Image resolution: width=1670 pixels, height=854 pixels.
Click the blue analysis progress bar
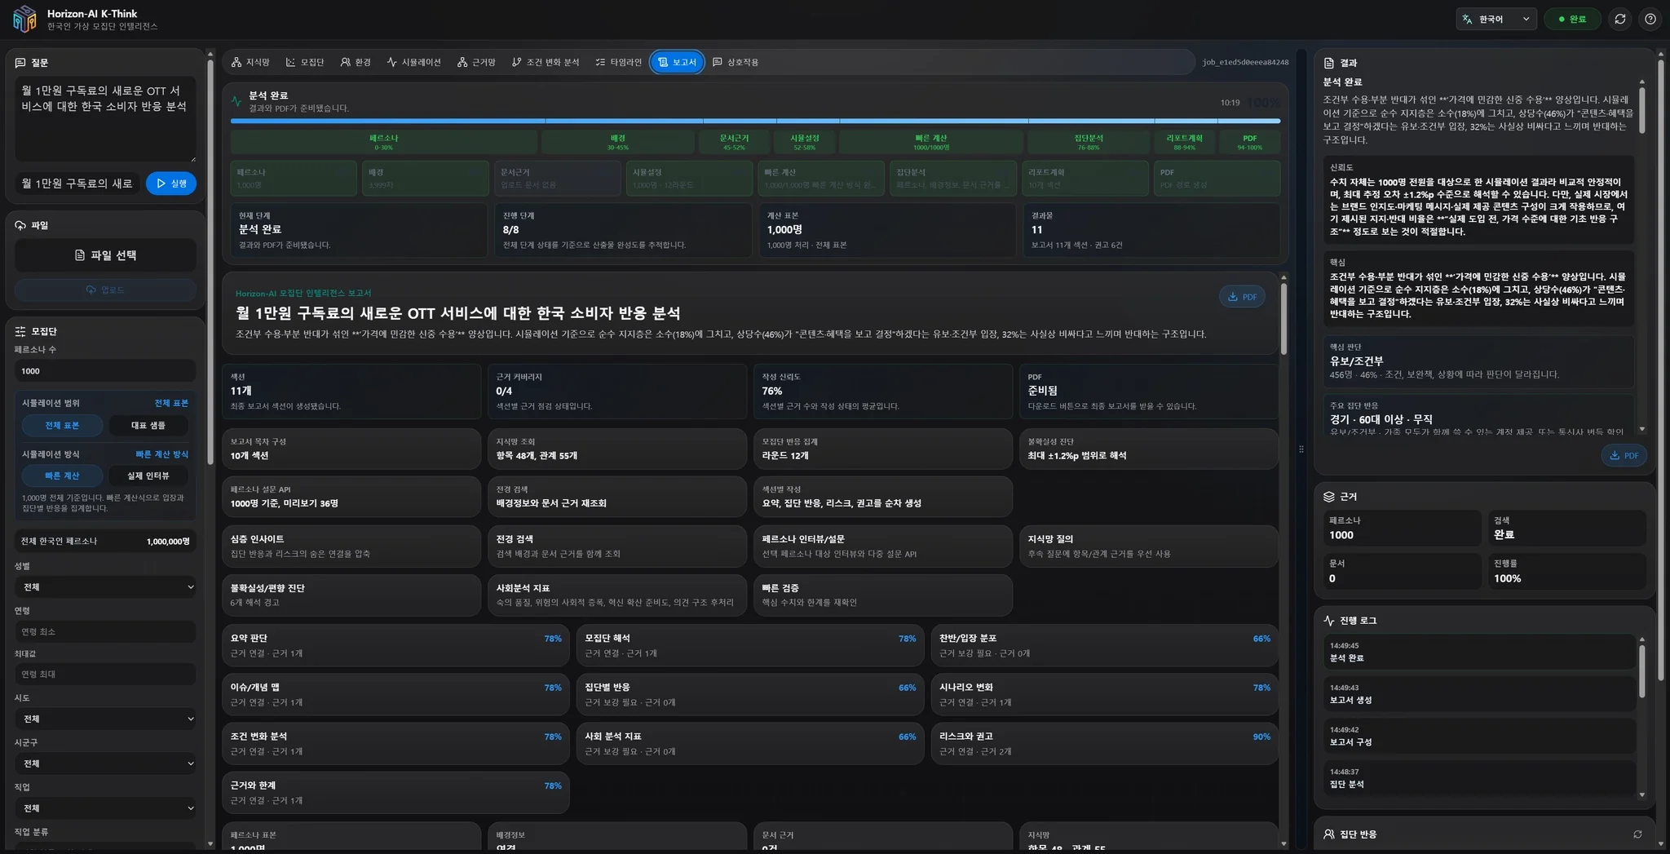(755, 121)
